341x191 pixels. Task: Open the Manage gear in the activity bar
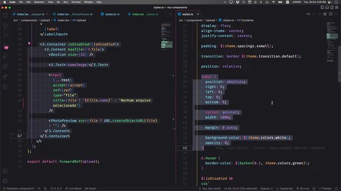pos(5,181)
